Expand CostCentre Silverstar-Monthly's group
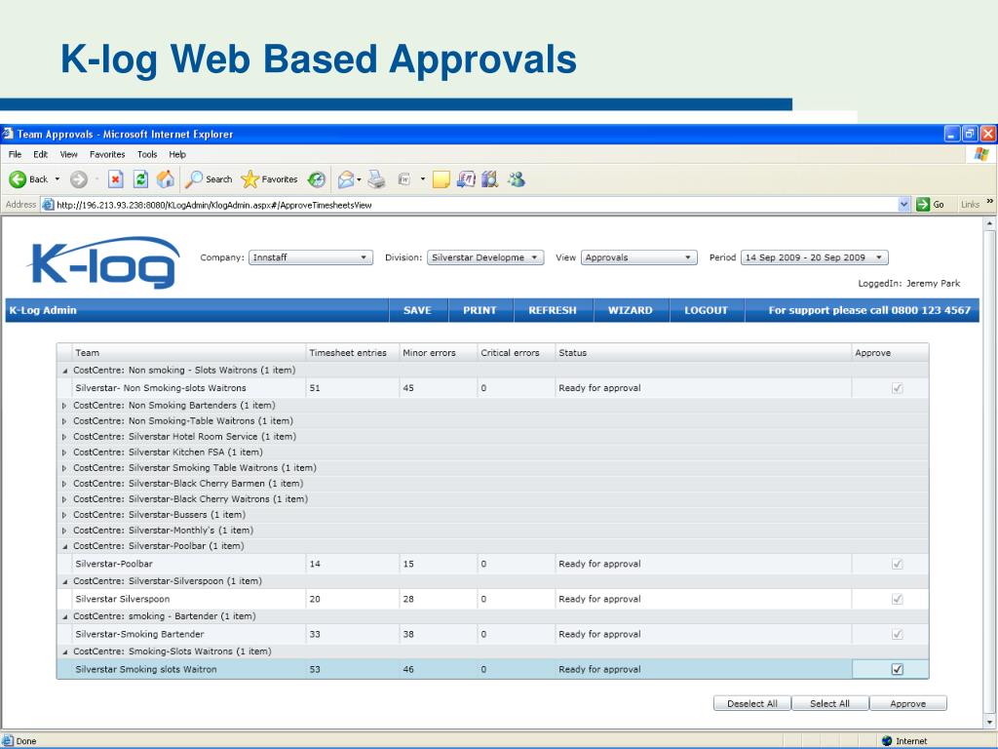The width and height of the screenshot is (998, 749). (64, 531)
